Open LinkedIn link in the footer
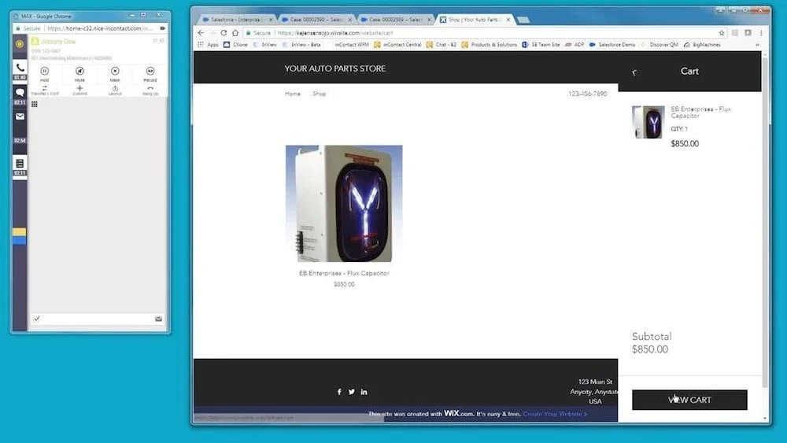787x443 pixels. coord(364,392)
